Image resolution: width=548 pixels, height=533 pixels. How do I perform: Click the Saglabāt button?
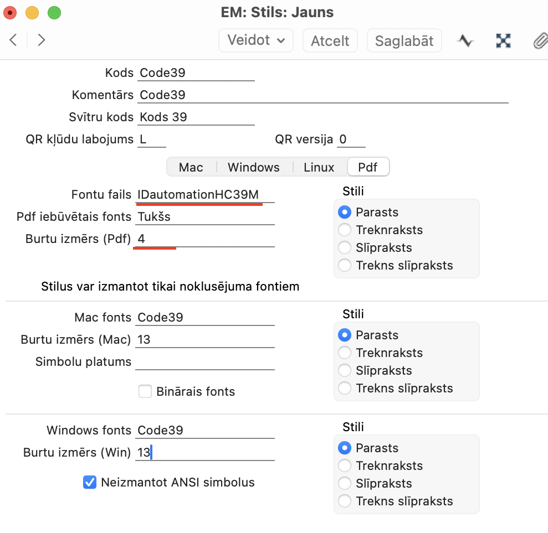[404, 40]
